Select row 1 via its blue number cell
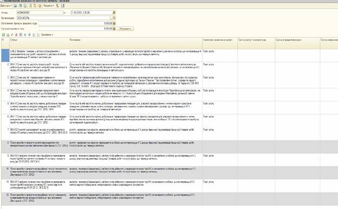 [5, 56]
